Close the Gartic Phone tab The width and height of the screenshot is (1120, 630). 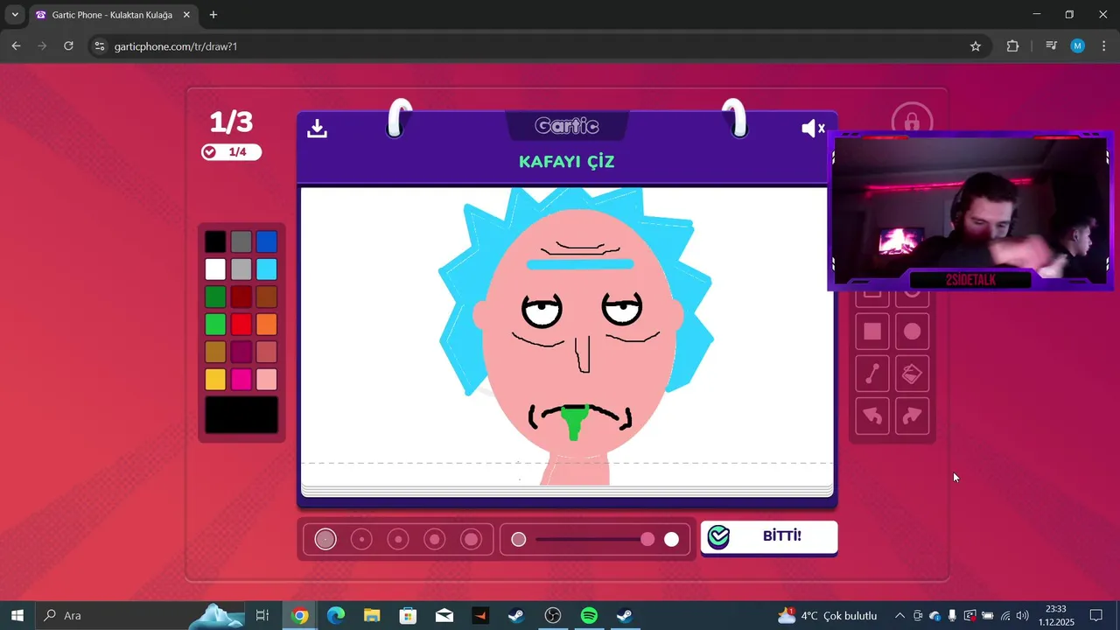coord(186,15)
